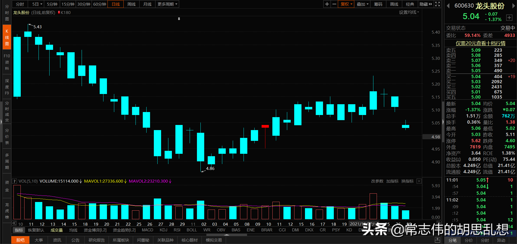
Task: Toggle the 筹码 chip distribution view
Action: click(x=378, y=4)
